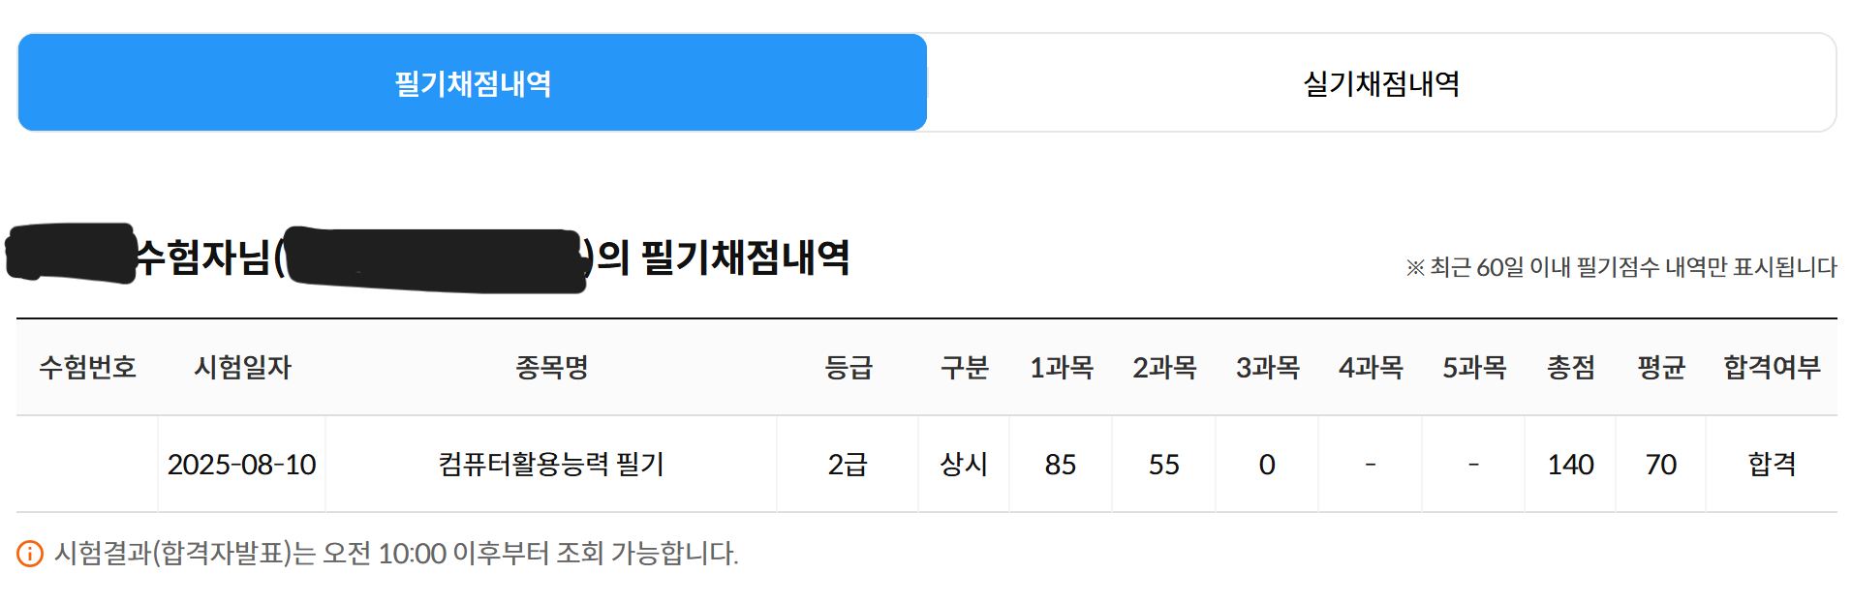The height and width of the screenshot is (604, 1852).
Task: Click the 시험일자 column header
Action: pos(242,368)
